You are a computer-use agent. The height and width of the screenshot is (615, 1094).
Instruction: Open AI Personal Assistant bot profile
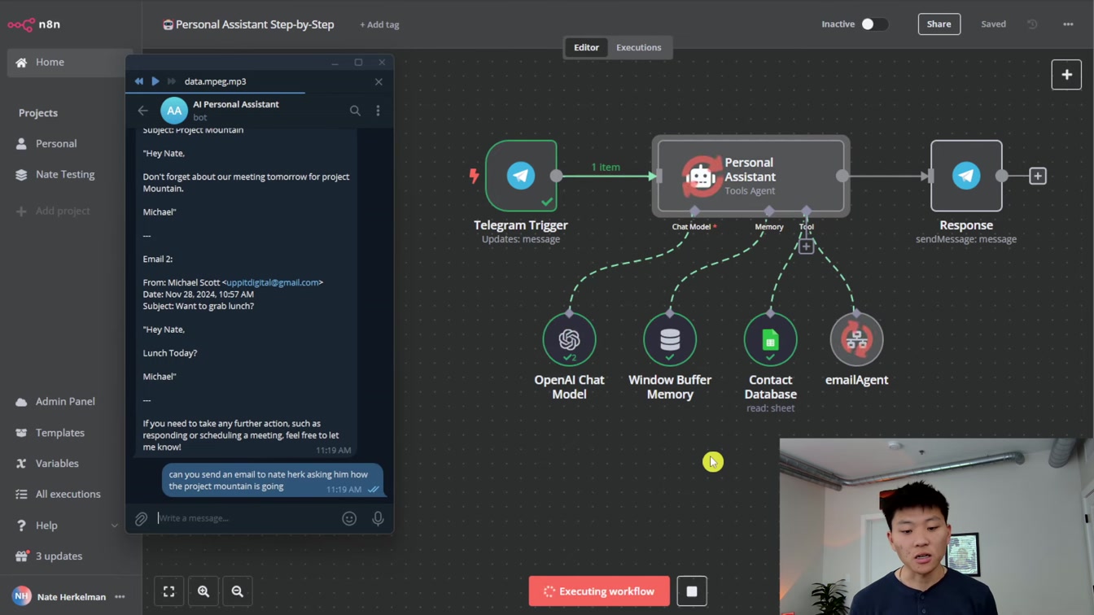point(236,110)
